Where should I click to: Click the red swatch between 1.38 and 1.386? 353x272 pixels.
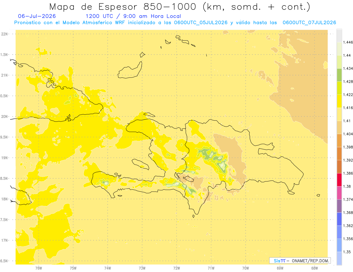(339, 180)
